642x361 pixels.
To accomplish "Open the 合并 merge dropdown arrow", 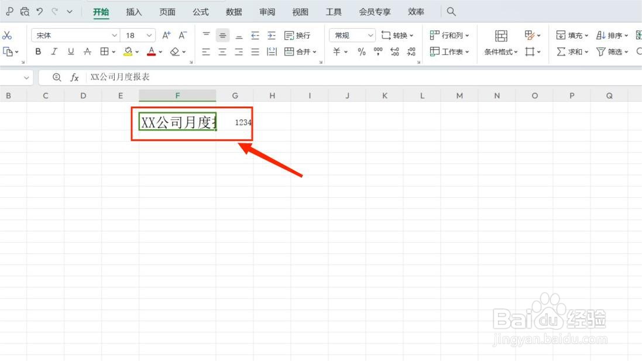I will tap(314, 52).
